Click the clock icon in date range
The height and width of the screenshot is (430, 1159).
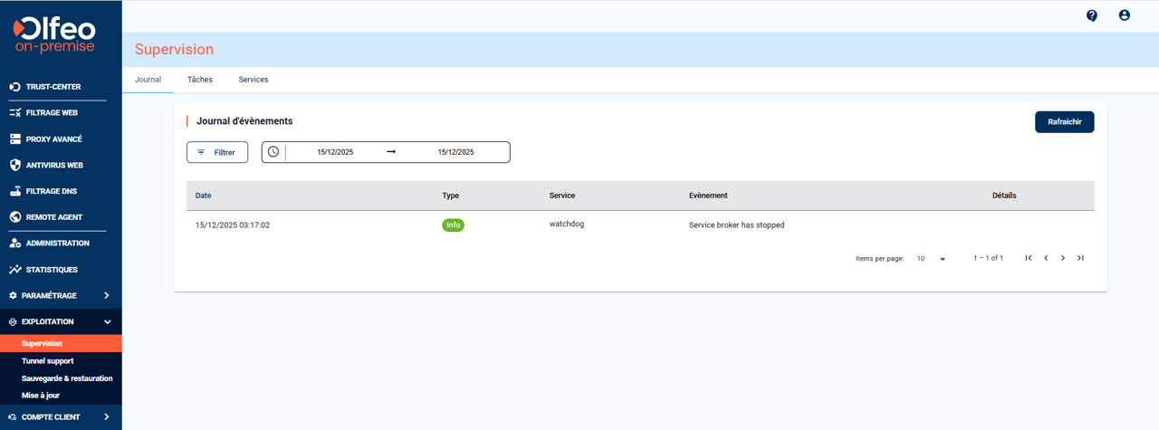(x=273, y=152)
